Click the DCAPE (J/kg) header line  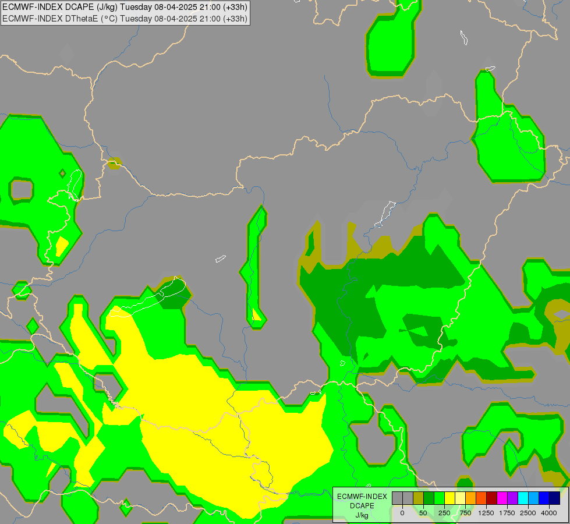click(125, 7)
